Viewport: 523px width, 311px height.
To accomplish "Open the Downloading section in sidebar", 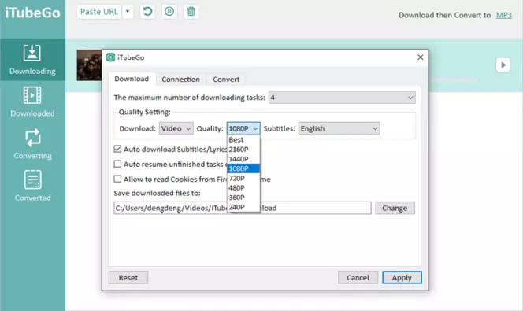I will 32,60.
